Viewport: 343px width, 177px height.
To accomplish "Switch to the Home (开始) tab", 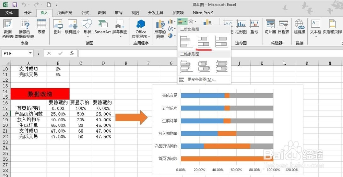I will (x=27, y=13).
